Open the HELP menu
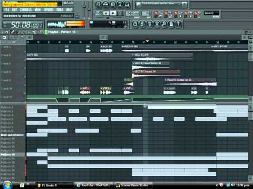 pyautogui.click(x=69, y=9)
